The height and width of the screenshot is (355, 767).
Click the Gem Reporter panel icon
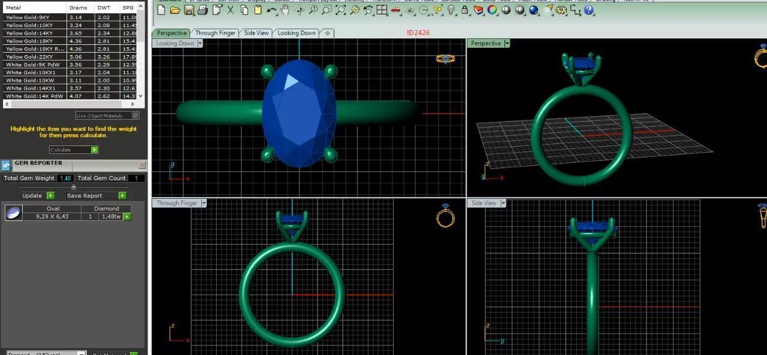(x=7, y=165)
